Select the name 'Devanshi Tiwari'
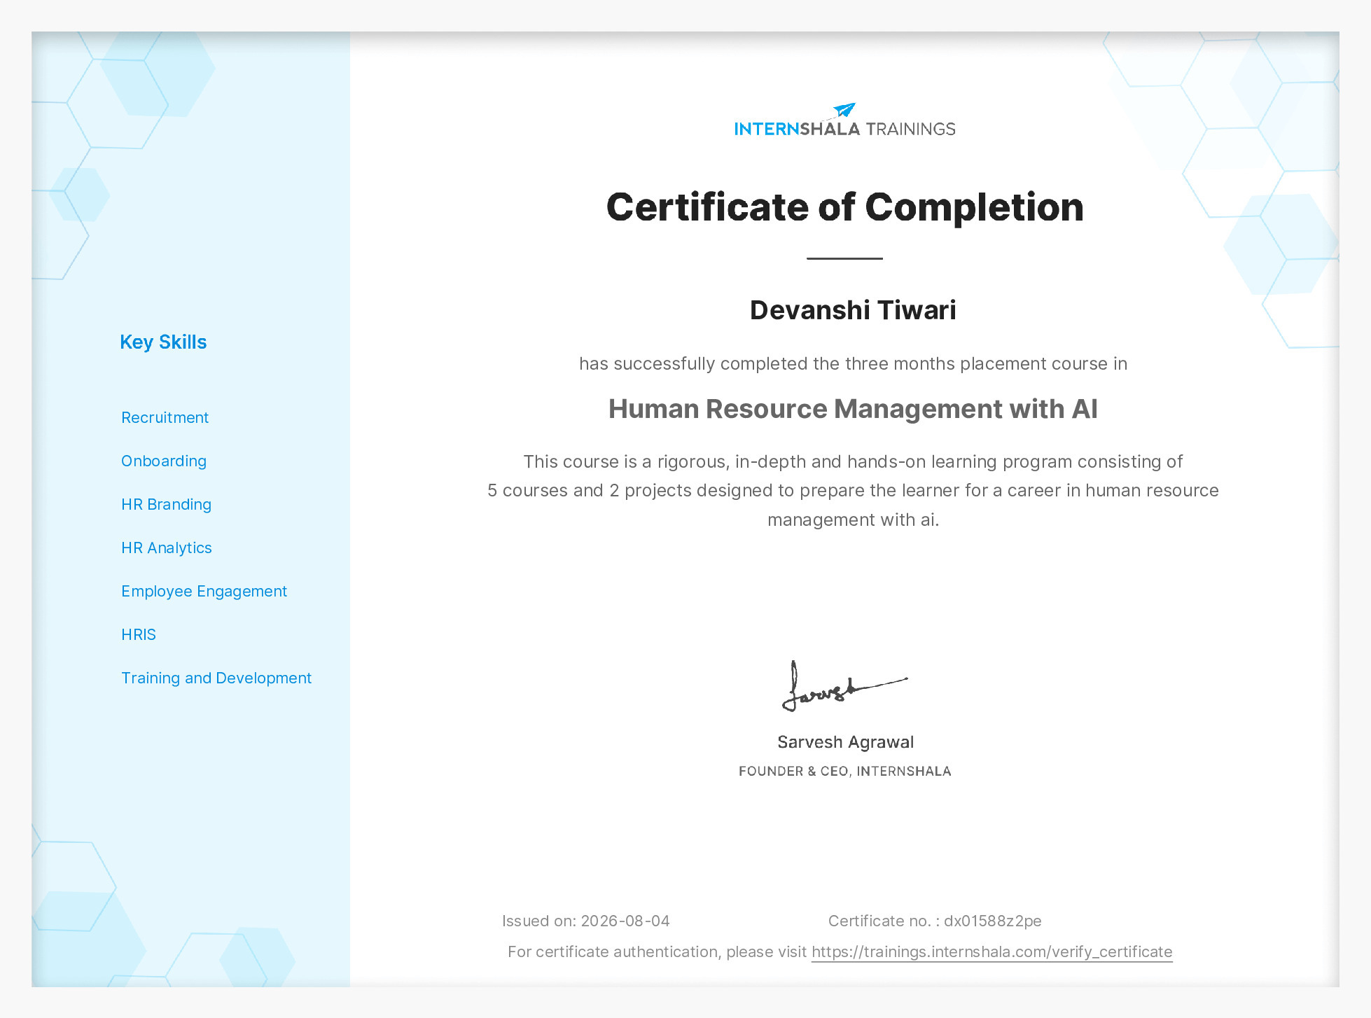The width and height of the screenshot is (1371, 1018). click(852, 310)
